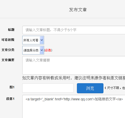This screenshot has height=118, width=125.
Task: Click the 图1 file path field
Action: point(48,88)
